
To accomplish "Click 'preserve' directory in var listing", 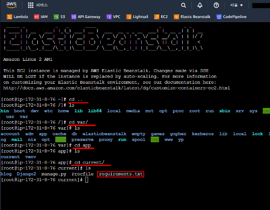I will pos(82,139).
